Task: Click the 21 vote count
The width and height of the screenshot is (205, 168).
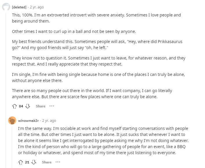Action: point(27,162)
